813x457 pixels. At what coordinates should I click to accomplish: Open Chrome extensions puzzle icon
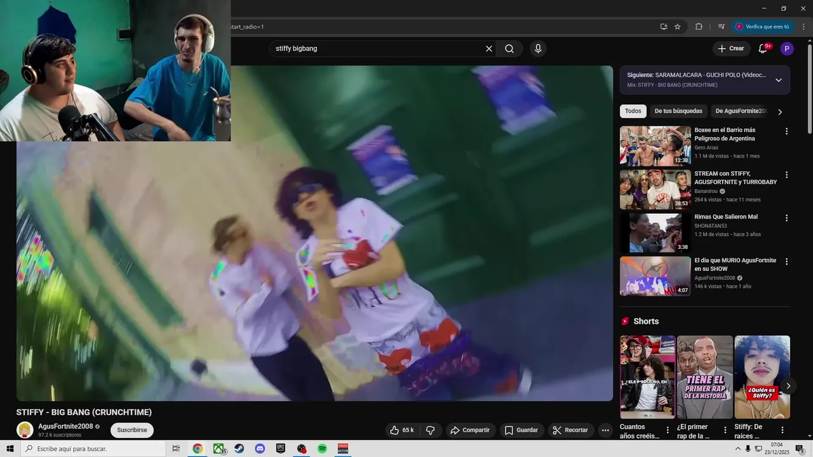[699, 27]
